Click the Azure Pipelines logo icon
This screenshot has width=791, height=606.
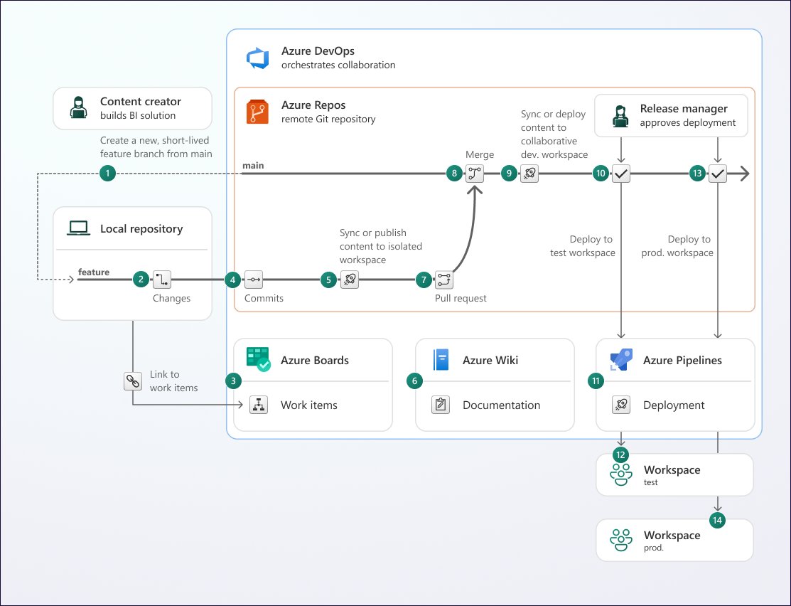[x=621, y=360]
